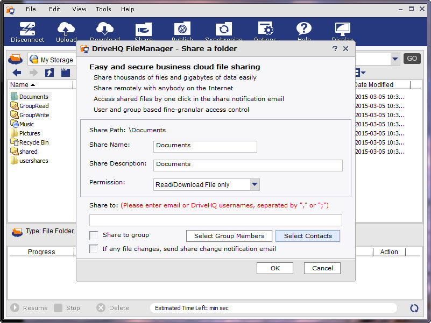Click the Select Group Members button
The width and height of the screenshot is (431, 323).
pyautogui.click(x=229, y=236)
